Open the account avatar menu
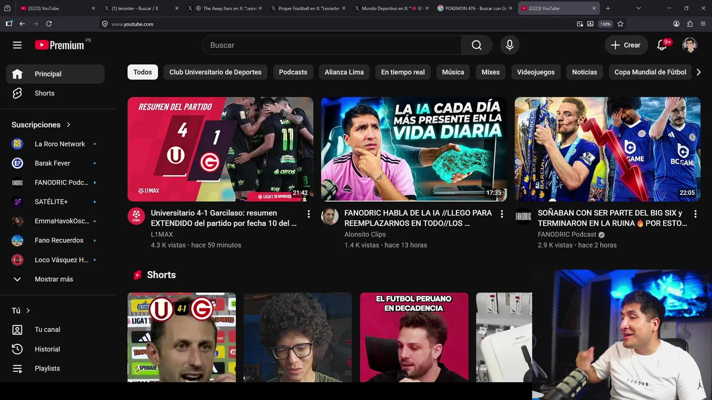The image size is (712, 400). point(690,45)
